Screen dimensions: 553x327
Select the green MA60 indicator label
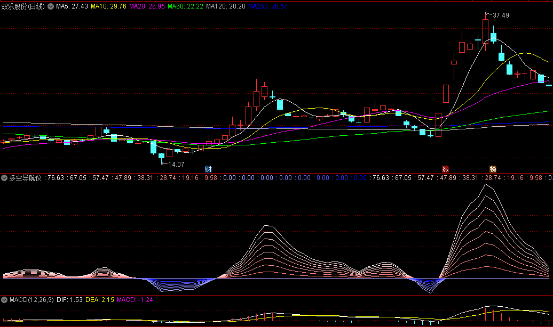pos(185,6)
